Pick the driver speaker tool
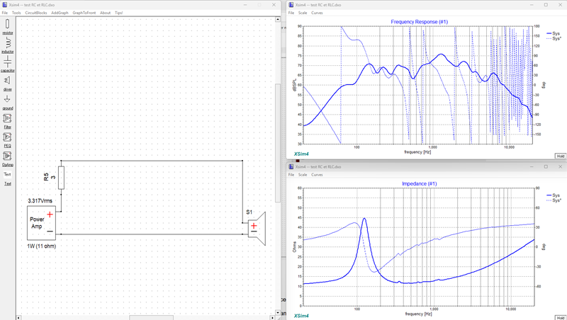 click(8, 84)
